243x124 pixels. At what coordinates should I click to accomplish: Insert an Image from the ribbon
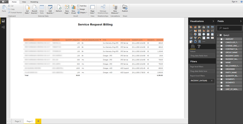coord(81,9)
